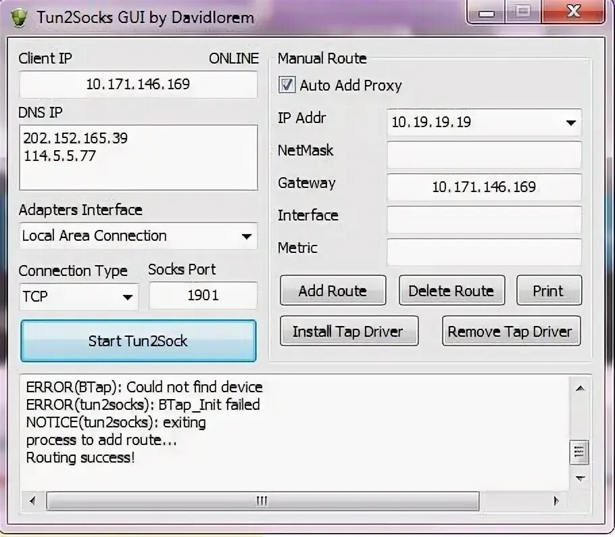Click the 'Routing success!' log line
The width and height of the screenshot is (615, 537).
(80, 458)
